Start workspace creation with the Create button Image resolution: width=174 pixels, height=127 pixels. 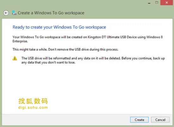140,120
